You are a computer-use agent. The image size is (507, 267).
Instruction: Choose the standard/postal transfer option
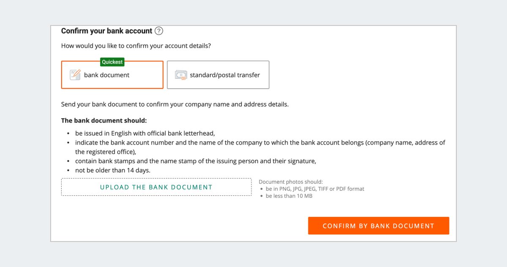[218, 75]
